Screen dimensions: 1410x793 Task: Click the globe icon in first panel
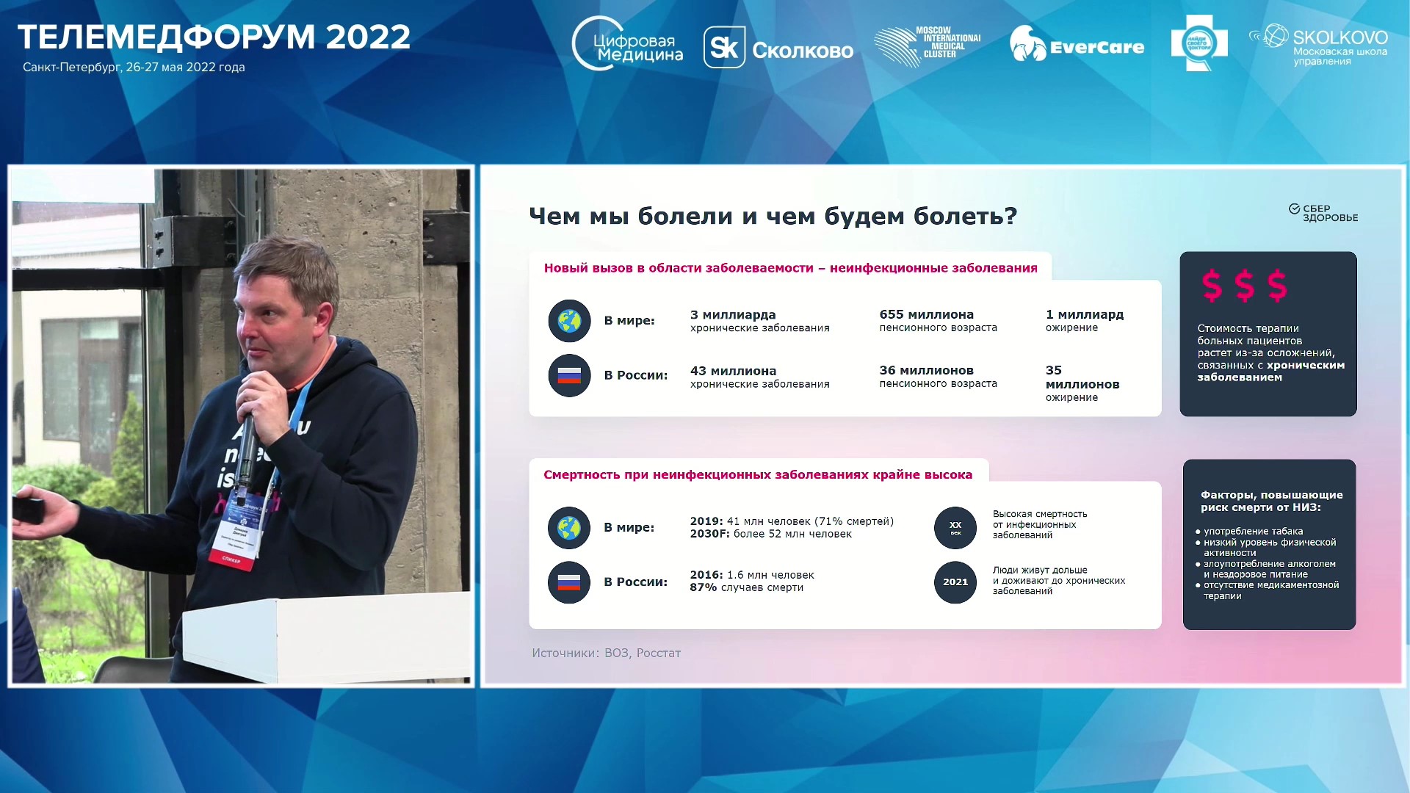tap(569, 321)
